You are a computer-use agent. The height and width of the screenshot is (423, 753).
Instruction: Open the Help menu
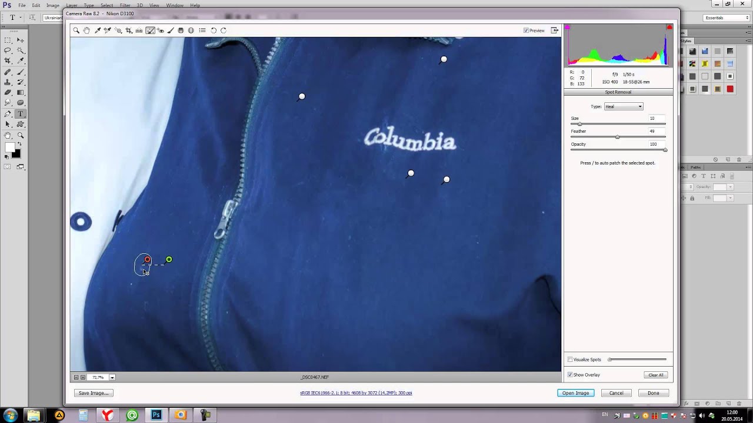(x=195, y=5)
